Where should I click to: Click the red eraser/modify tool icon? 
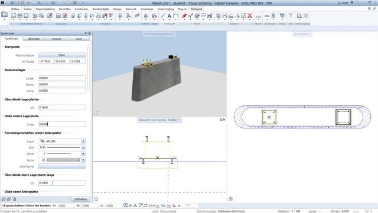(x=184, y=16)
